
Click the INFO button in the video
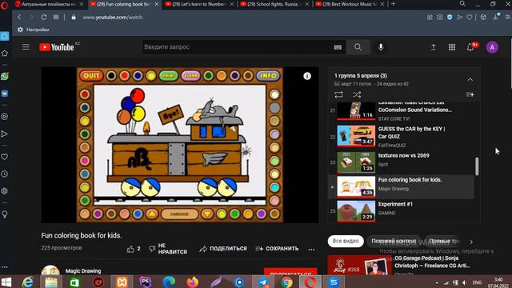[268, 76]
